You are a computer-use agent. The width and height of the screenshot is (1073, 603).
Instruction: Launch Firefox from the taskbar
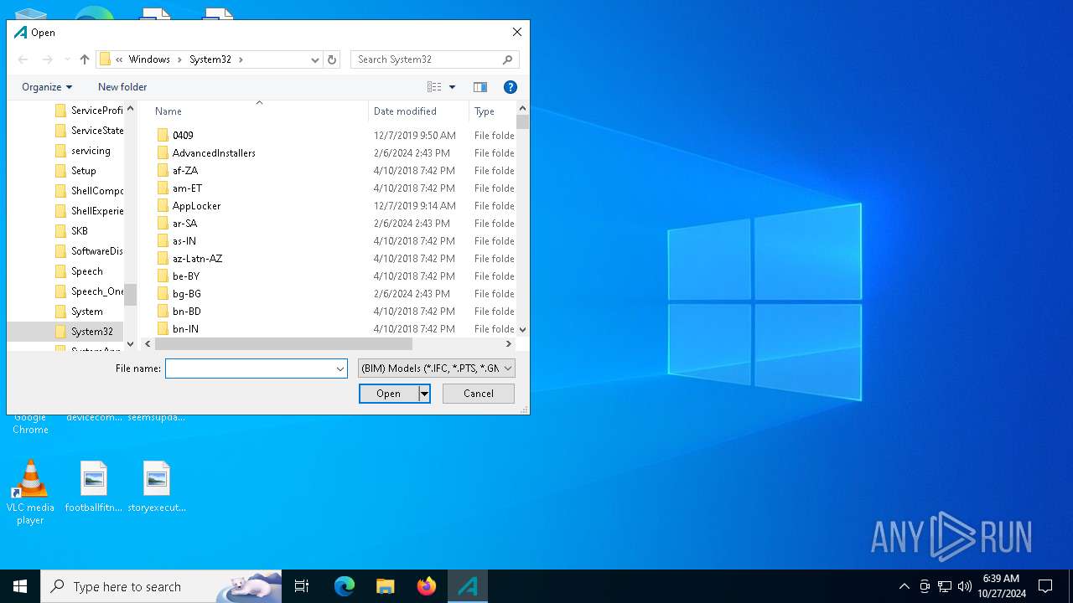[x=427, y=586]
